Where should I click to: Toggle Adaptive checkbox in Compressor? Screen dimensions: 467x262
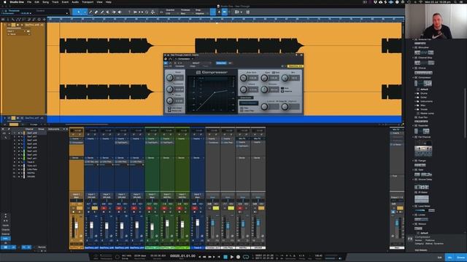coord(282,91)
